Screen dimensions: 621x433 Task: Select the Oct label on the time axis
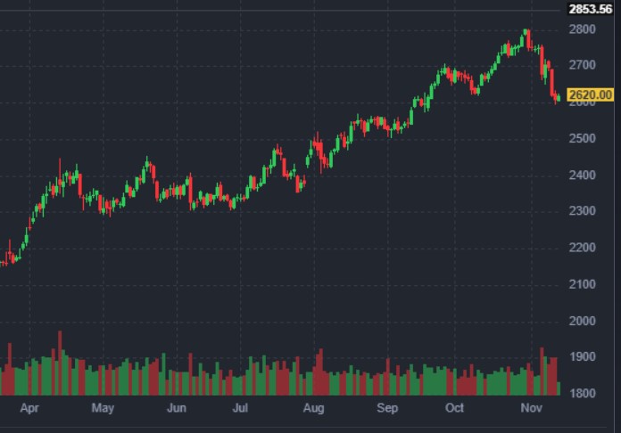point(455,409)
